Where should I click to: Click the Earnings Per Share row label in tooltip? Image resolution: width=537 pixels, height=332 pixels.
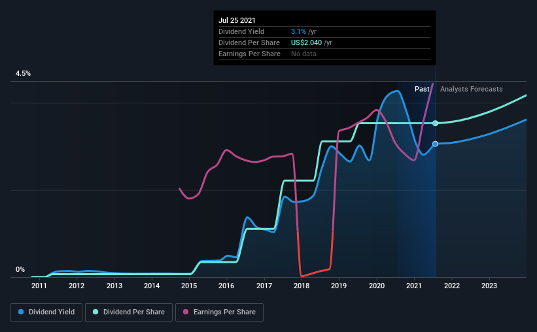(249, 54)
